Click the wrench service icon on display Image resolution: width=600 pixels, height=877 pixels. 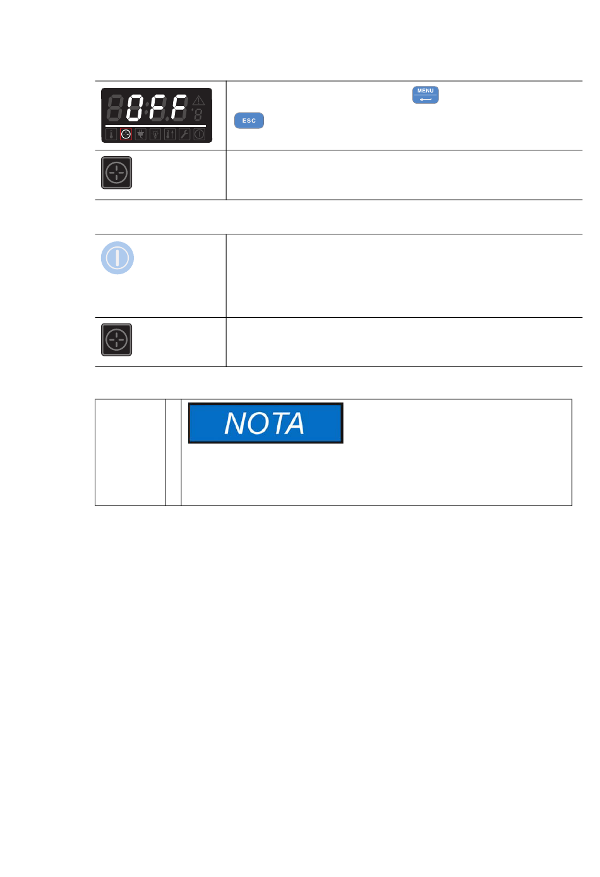(x=184, y=134)
